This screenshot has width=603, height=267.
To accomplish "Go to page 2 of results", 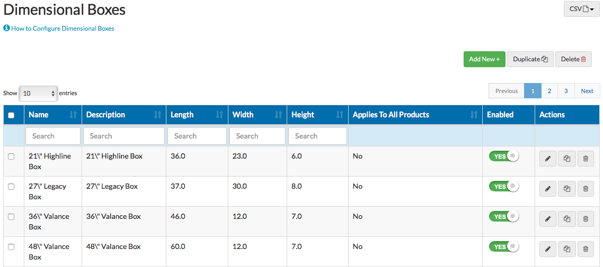I will 549,91.
